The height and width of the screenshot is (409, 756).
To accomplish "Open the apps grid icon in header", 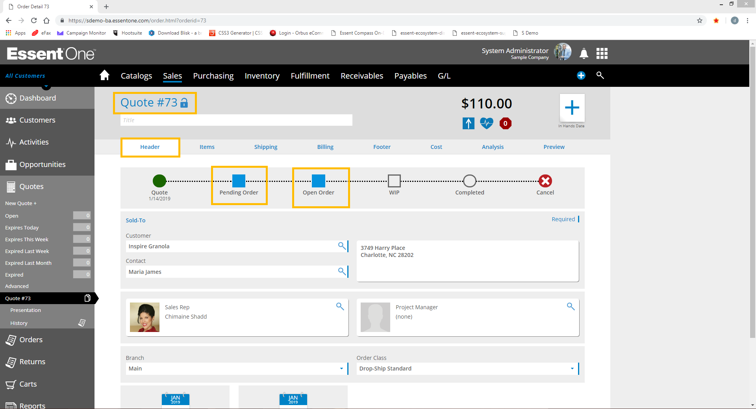I will [x=602, y=53].
